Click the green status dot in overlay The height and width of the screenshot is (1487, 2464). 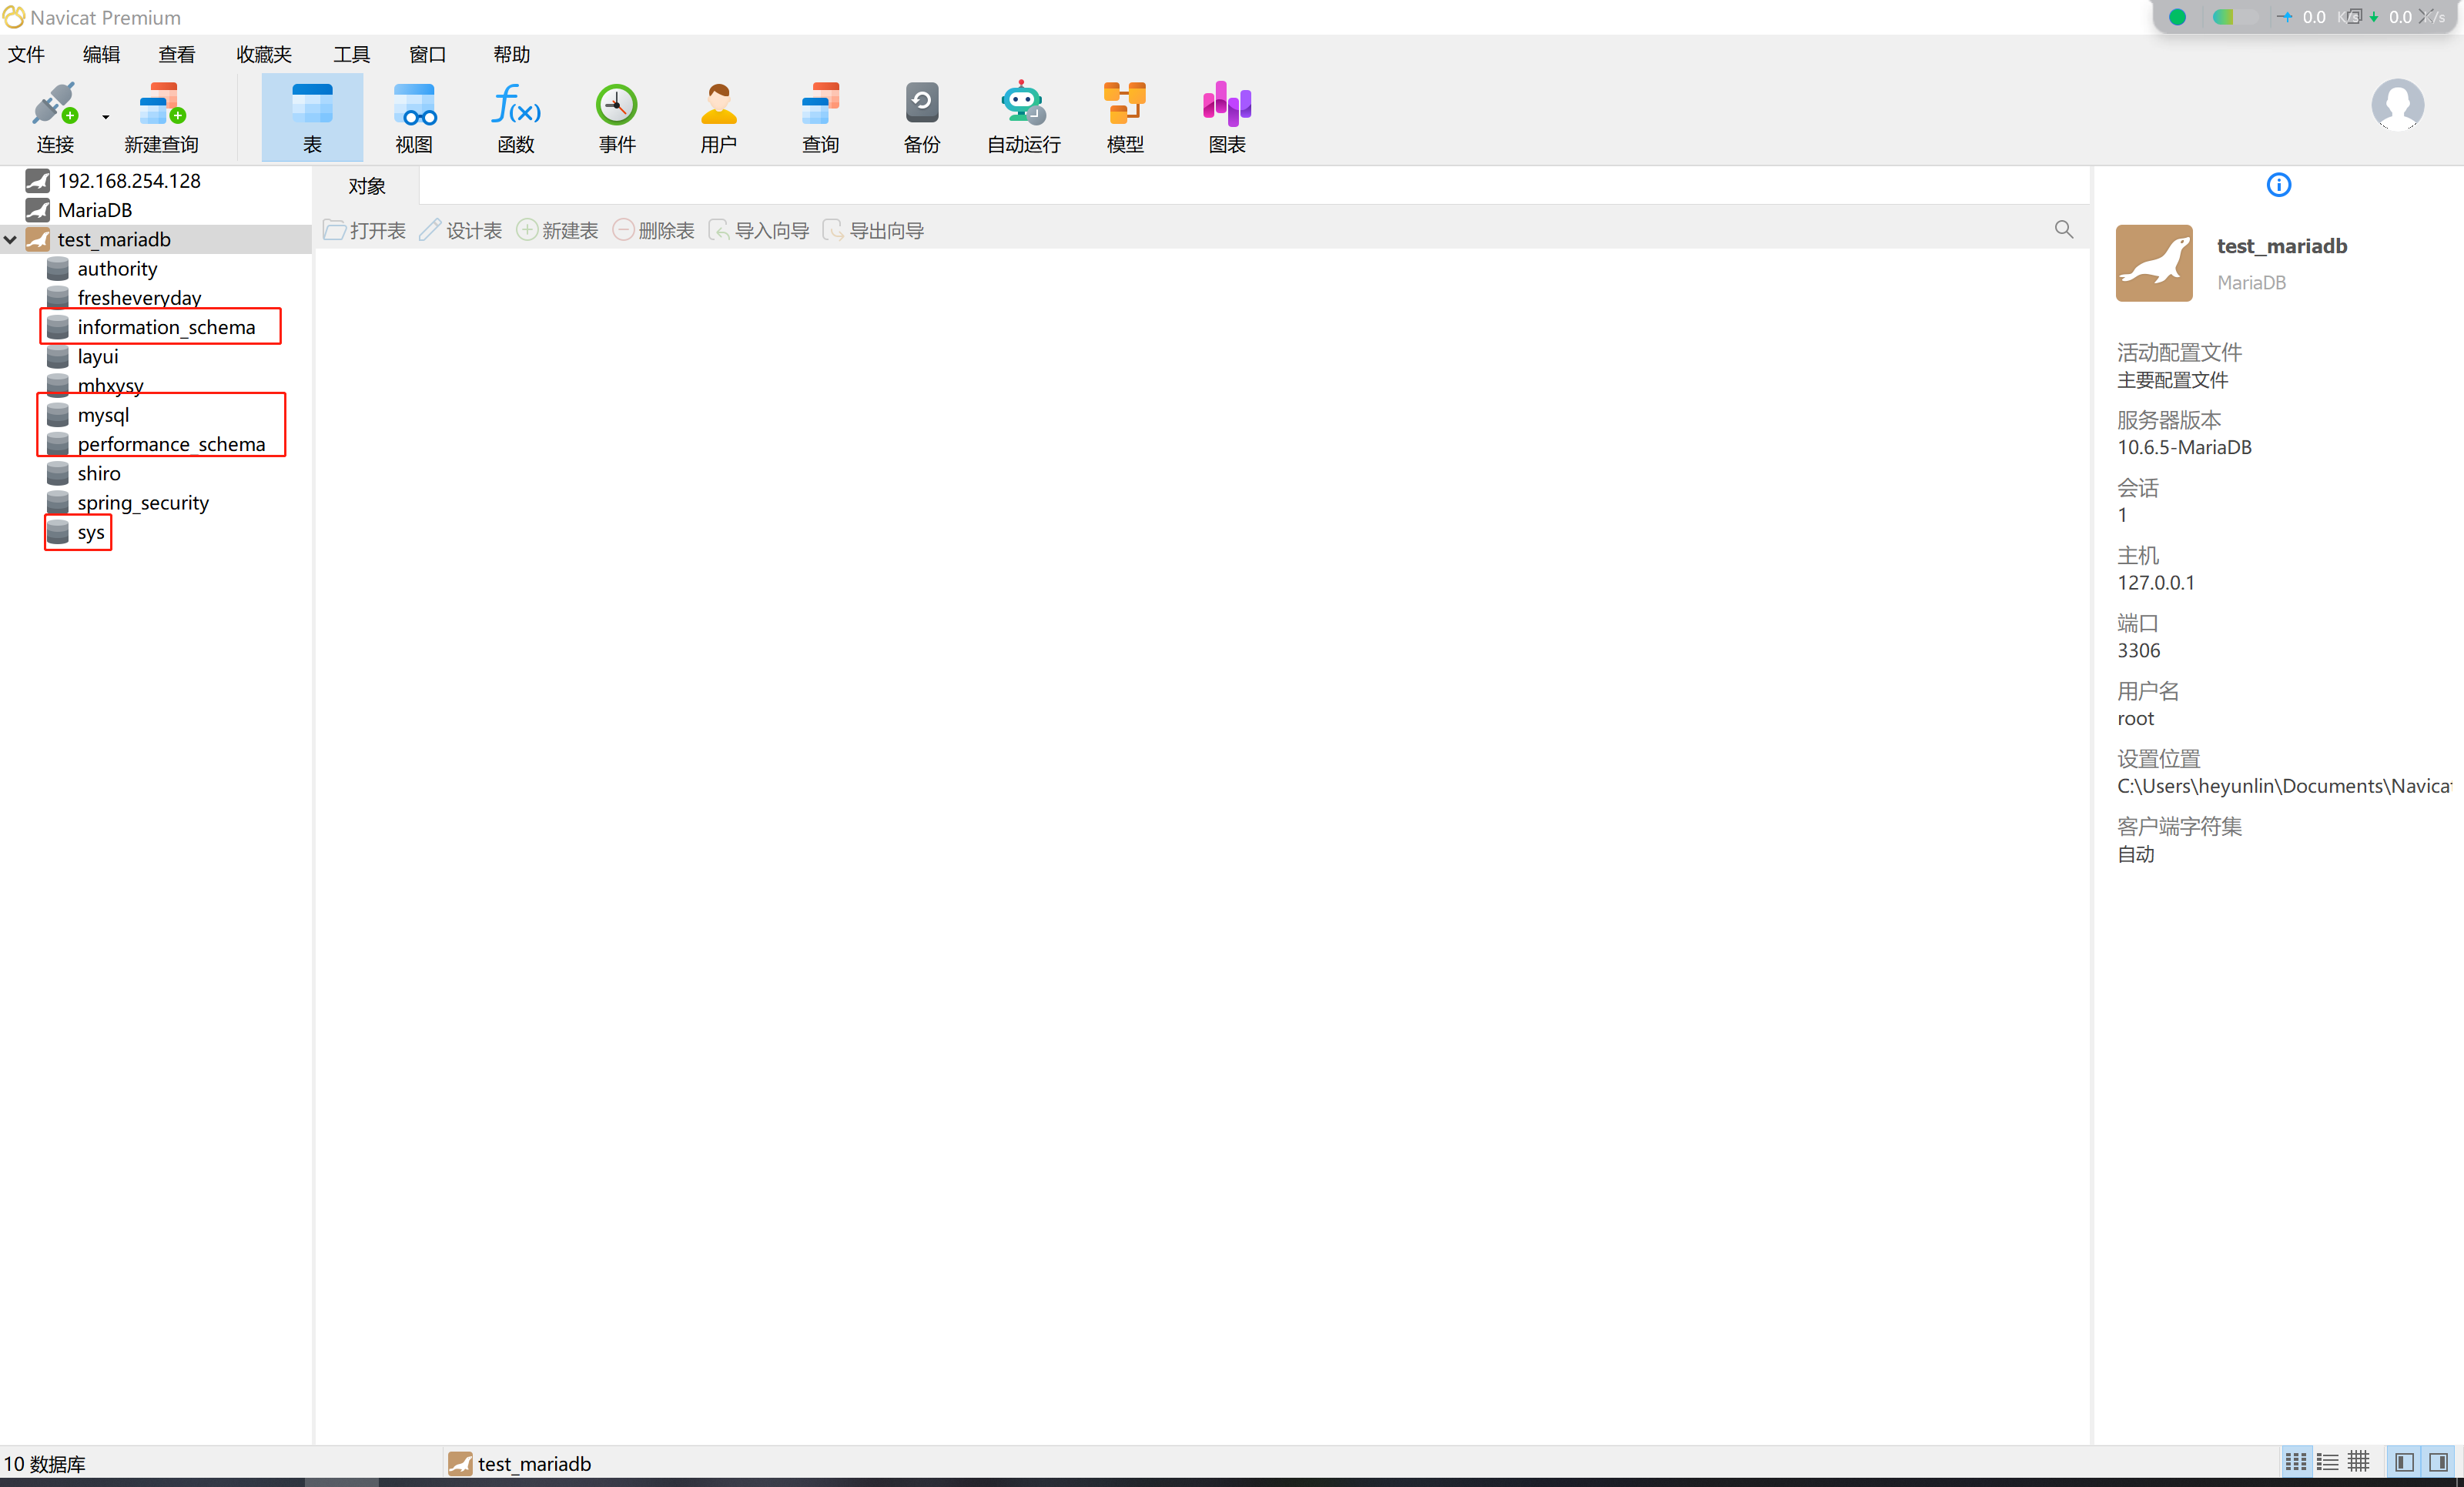(2177, 17)
